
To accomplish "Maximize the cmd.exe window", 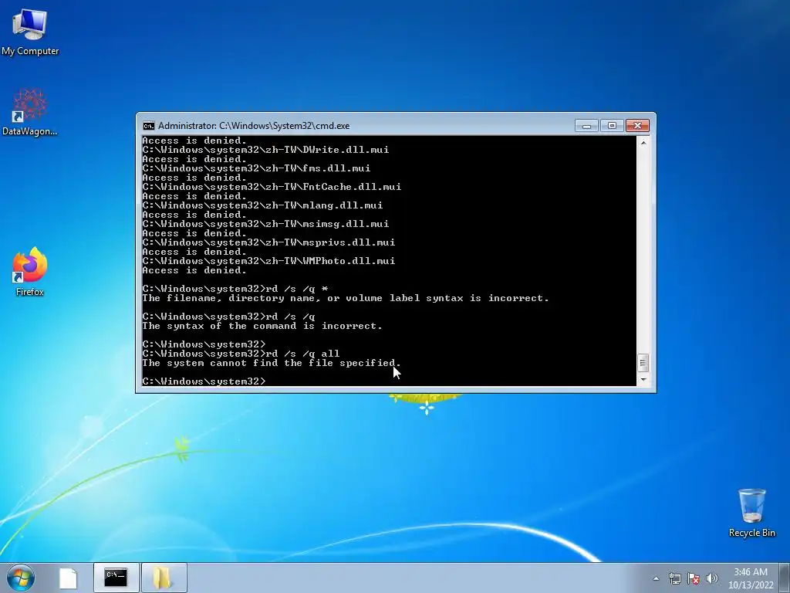I will coord(612,126).
